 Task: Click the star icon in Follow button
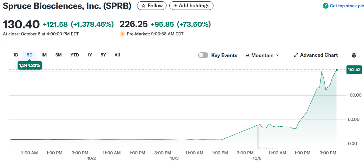(x=143, y=6)
